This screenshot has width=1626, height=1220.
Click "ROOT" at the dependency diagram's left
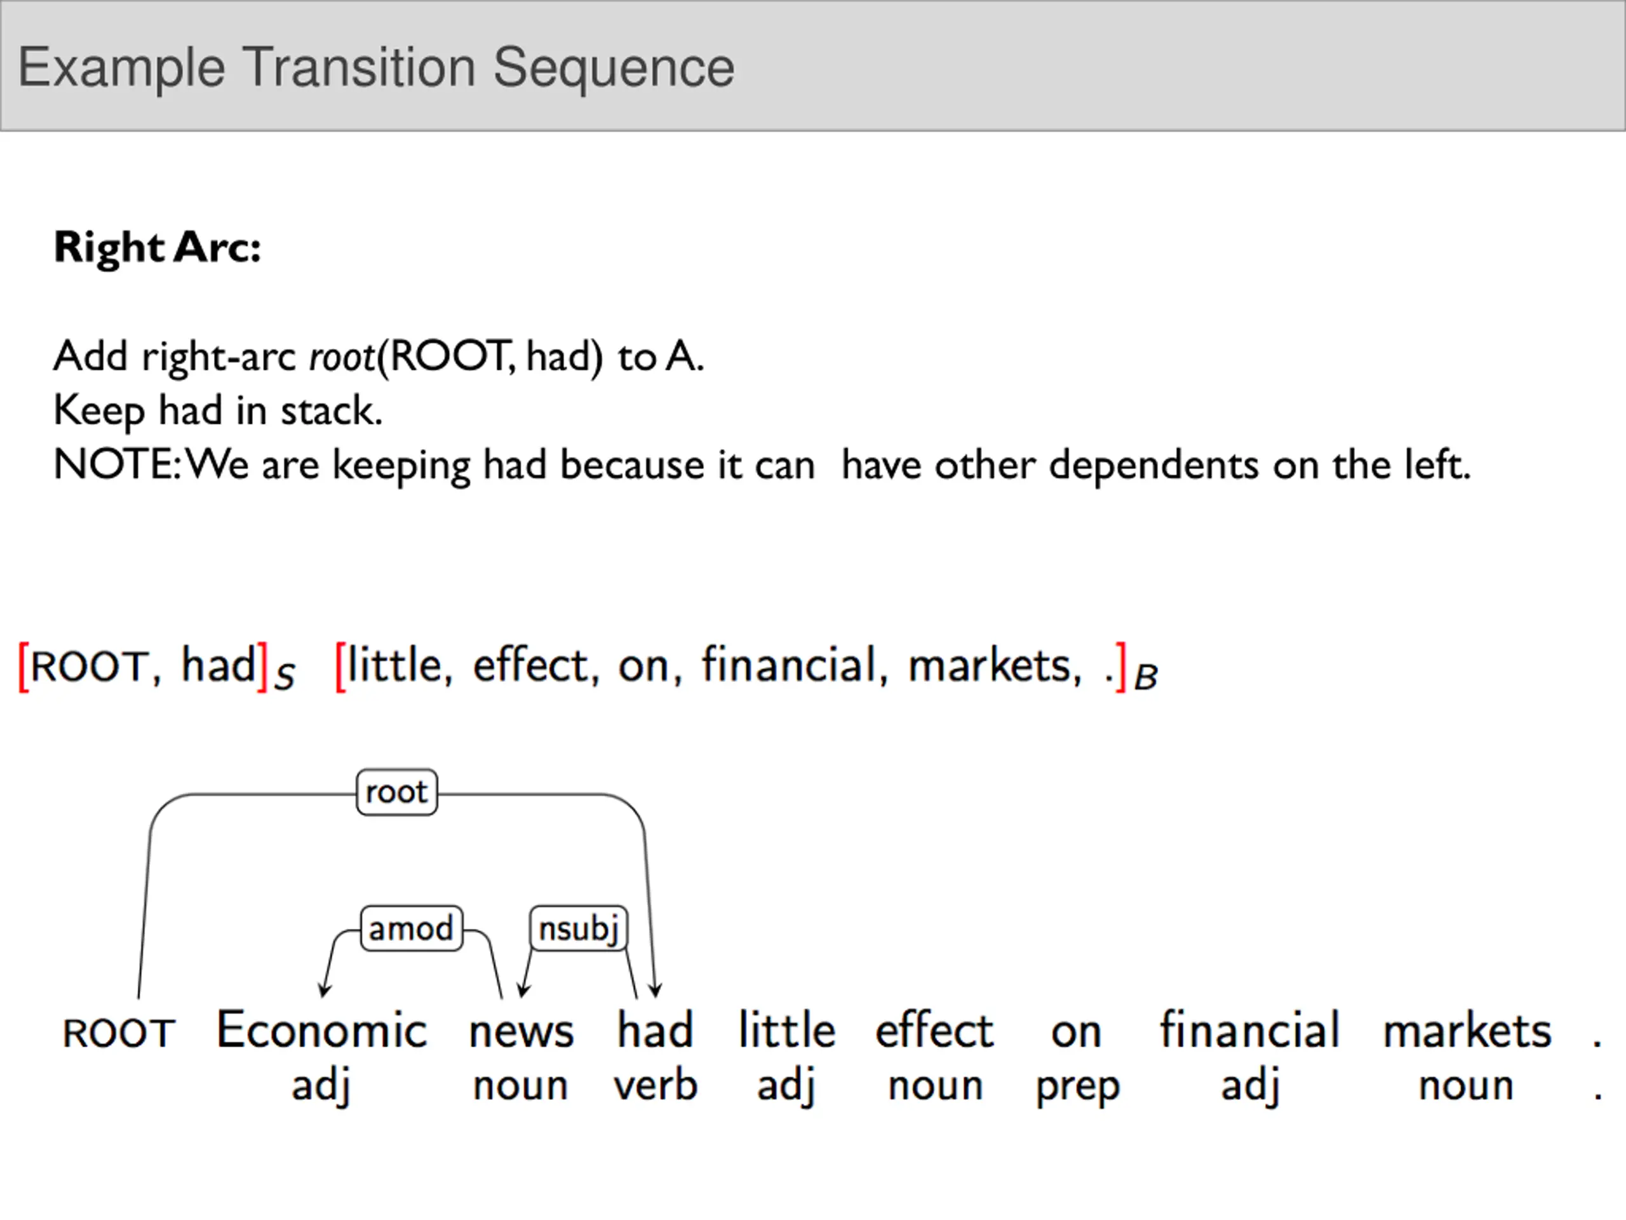pyautogui.click(x=119, y=1033)
